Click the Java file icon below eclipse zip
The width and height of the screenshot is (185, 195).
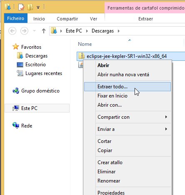pos(81,65)
